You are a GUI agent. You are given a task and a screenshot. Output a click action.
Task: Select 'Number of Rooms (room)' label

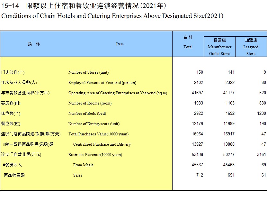click(90, 103)
